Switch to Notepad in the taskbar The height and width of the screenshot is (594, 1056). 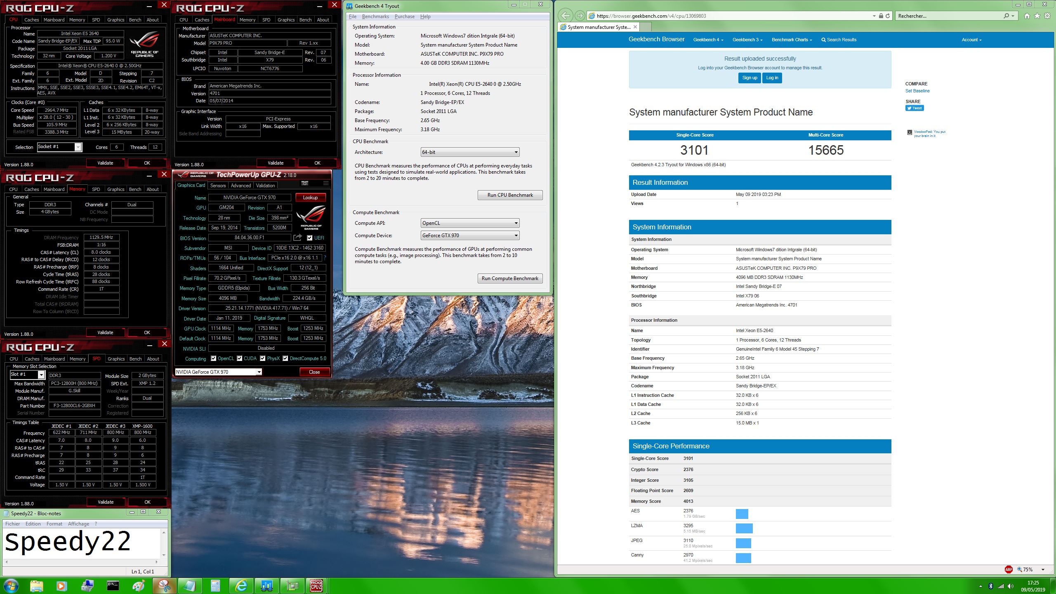(x=190, y=586)
